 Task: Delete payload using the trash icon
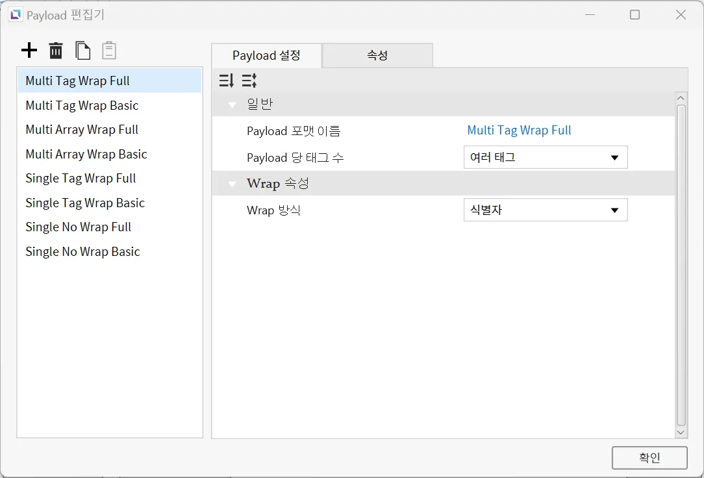(x=57, y=51)
